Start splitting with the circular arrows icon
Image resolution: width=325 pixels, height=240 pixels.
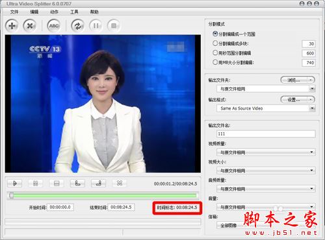(x=78, y=26)
